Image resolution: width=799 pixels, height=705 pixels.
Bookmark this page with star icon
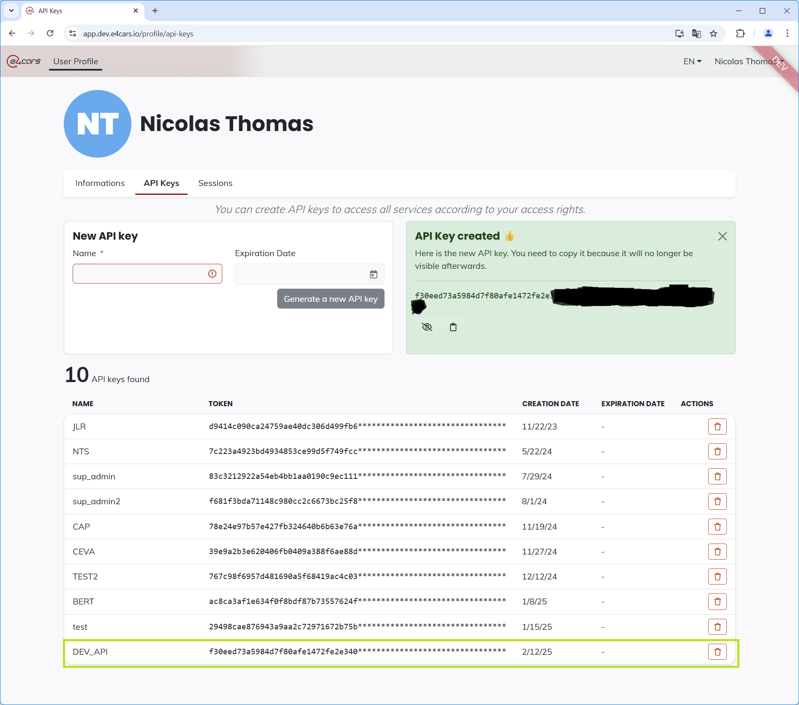[x=714, y=33]
